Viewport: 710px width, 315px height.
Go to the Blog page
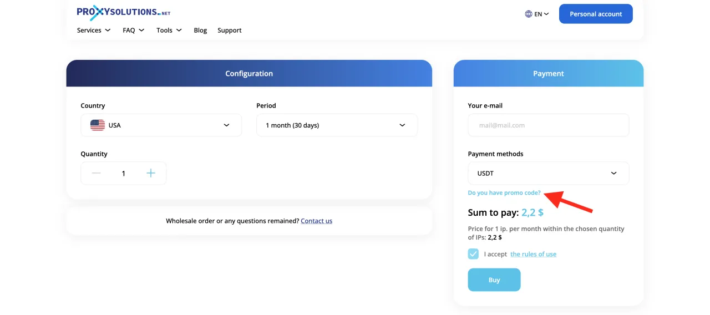200,31
